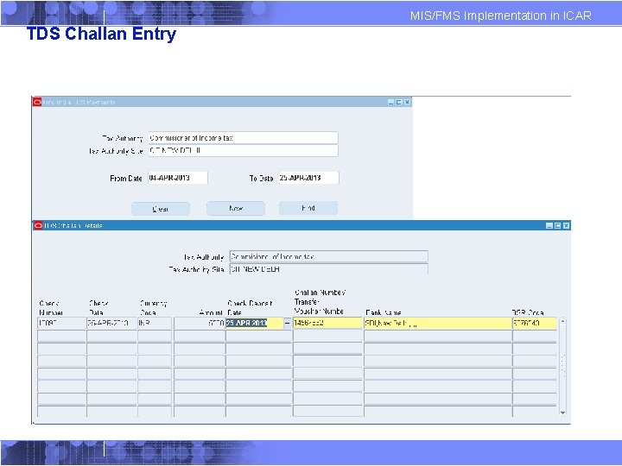Image resolution: width=622 pixels, height=466 pixels.
Task: Maximize the TDS Challan Details window
Action: click(558, 225)
